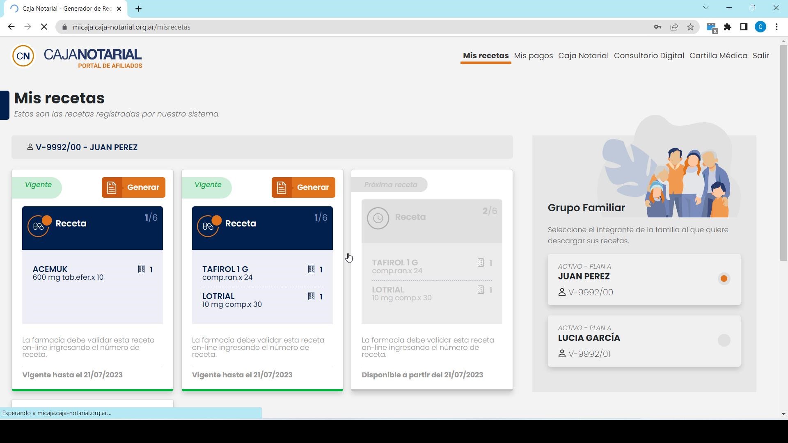
Task: Click the Caja Notarial CN logo
Action: click(x=23, y=56)
